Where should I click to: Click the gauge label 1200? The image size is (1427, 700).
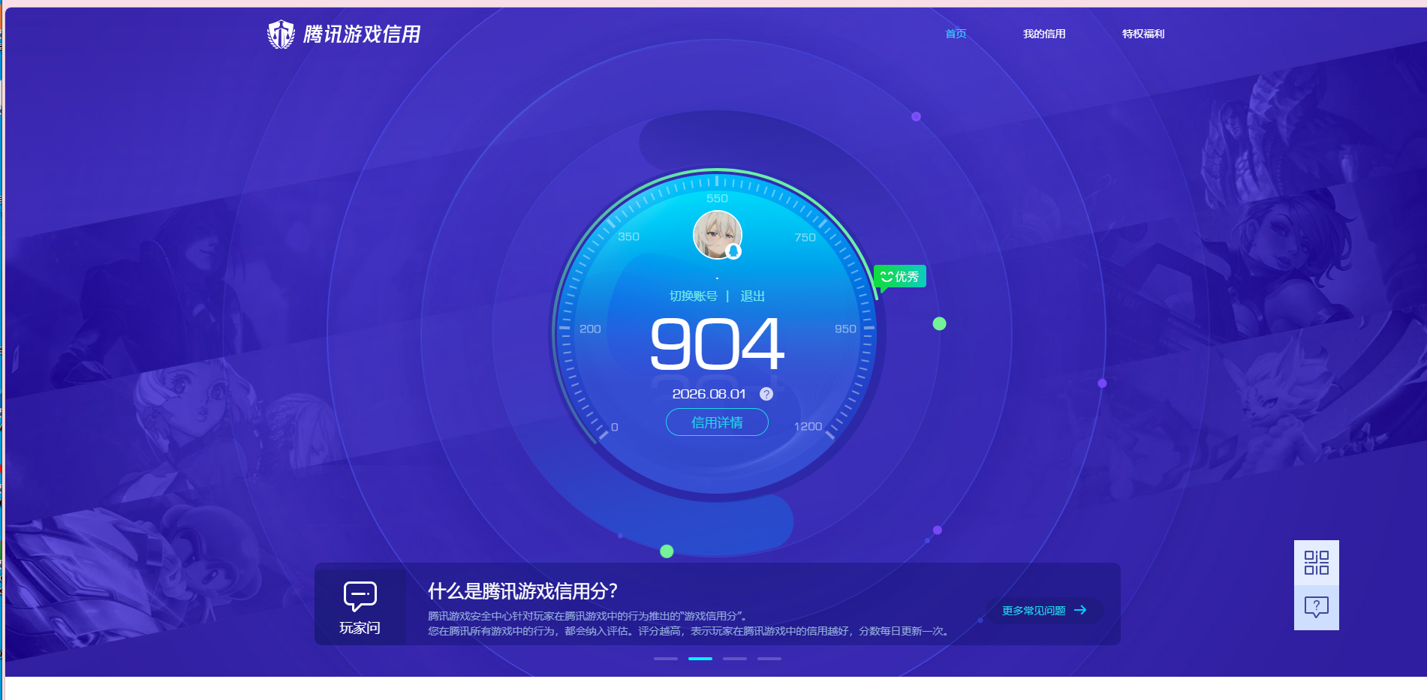808,427
